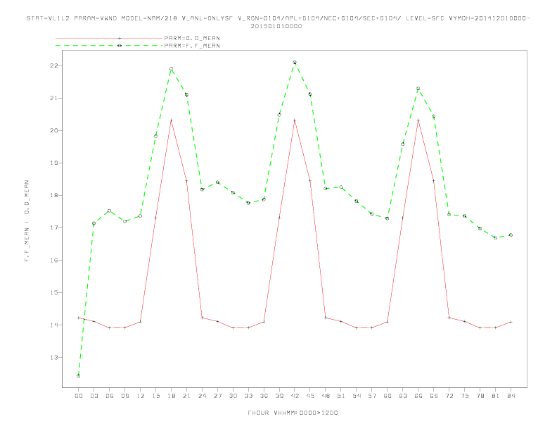The image size is (557, 431).
Task: Select the red O.O_MEAN peak marker at hour 18
Action: click(x=171, y=120)
